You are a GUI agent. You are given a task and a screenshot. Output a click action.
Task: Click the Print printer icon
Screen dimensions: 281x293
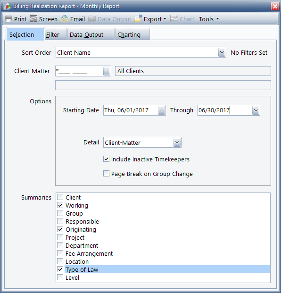point(8,19)
